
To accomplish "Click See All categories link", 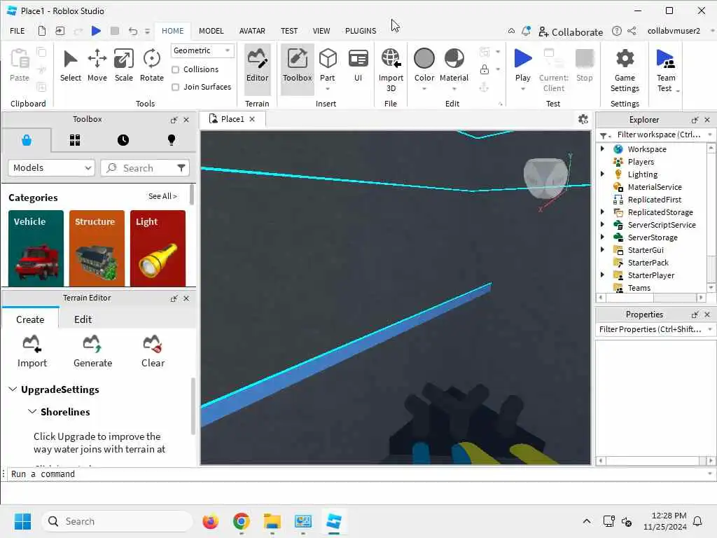I will click(162, 196).
